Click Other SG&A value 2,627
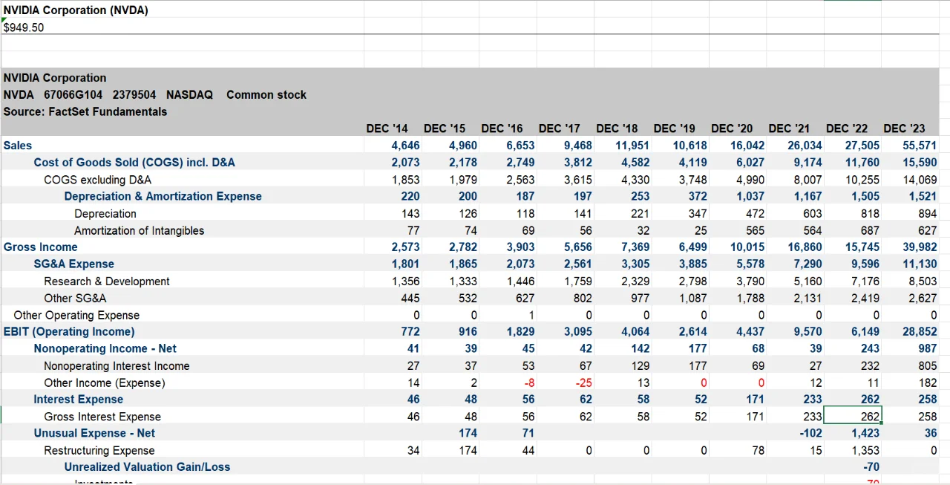The width and height of the screenshot is (950, 485). pos(923,298)
